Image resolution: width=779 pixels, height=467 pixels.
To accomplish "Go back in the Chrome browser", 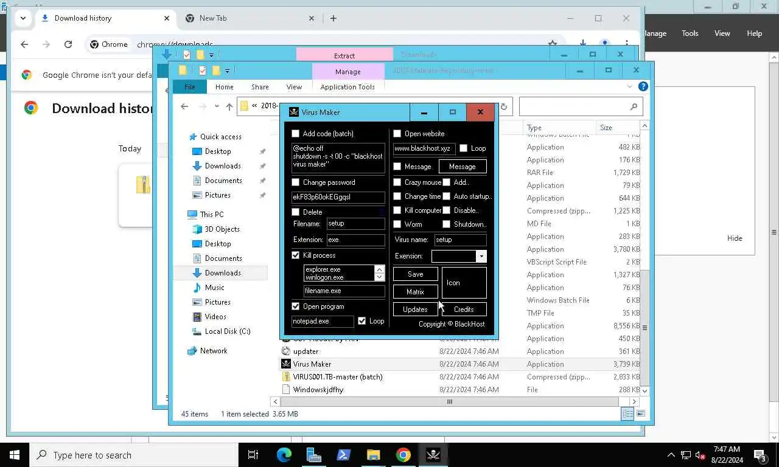I will pos(24,44).
